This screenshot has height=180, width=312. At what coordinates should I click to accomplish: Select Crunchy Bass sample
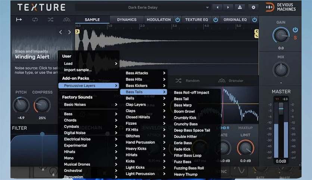click(x=185, y=124)
